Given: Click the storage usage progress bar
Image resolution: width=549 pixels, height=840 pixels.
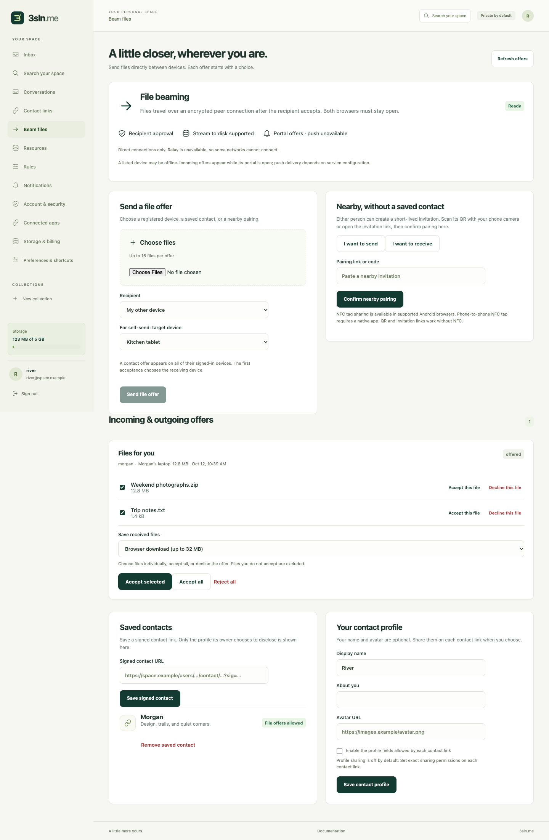Looking at the screenshot, I should [47, 347].
